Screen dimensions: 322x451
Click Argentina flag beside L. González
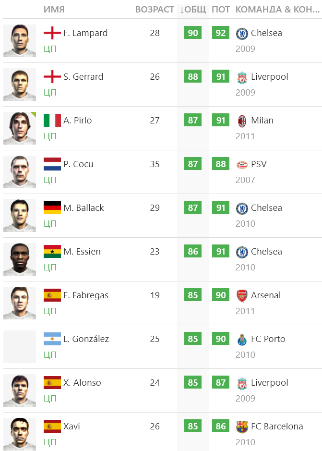pyautogui.click(x=52, y=339)
